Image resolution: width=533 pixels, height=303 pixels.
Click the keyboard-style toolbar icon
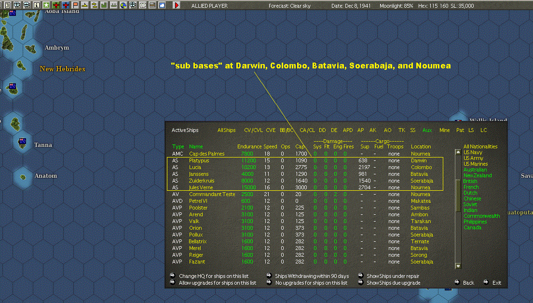pos(152,5)
